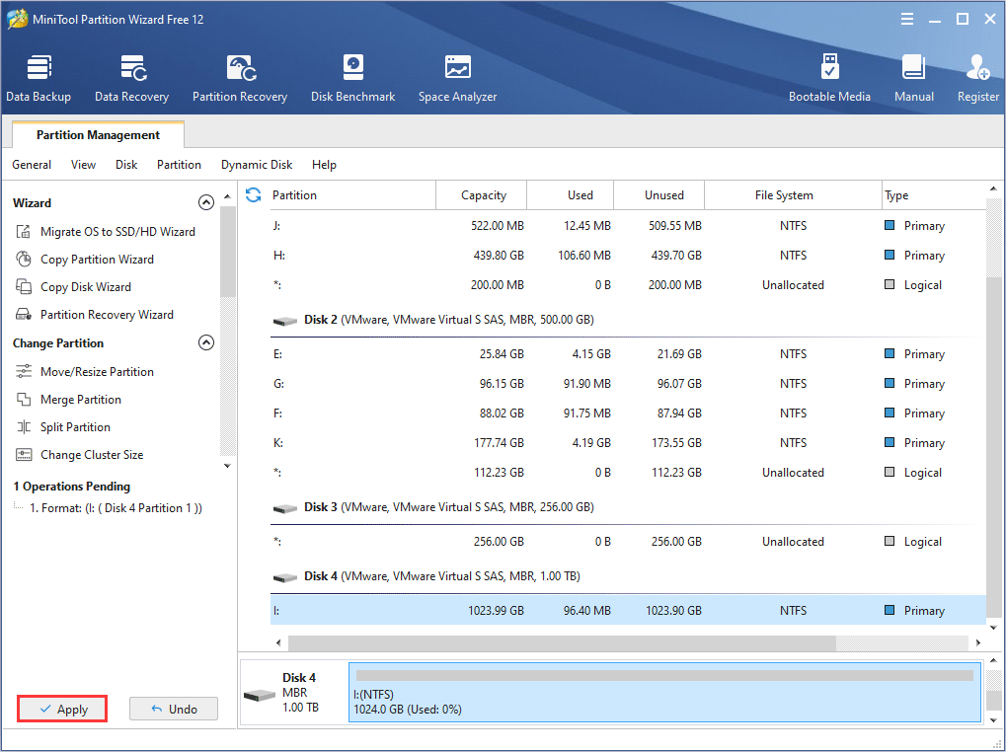Open the Help menu
The width and height of the screenshot is (1006, 752).
coord(324,165)
